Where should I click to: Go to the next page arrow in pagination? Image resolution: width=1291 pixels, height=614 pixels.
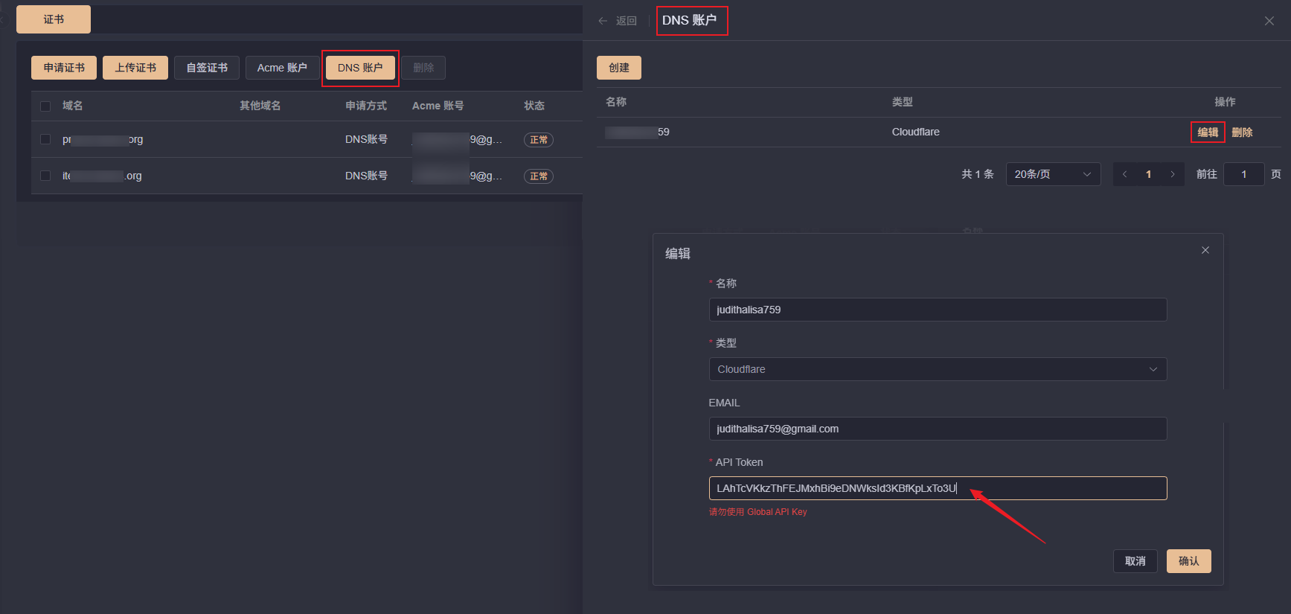(1173, 174)
